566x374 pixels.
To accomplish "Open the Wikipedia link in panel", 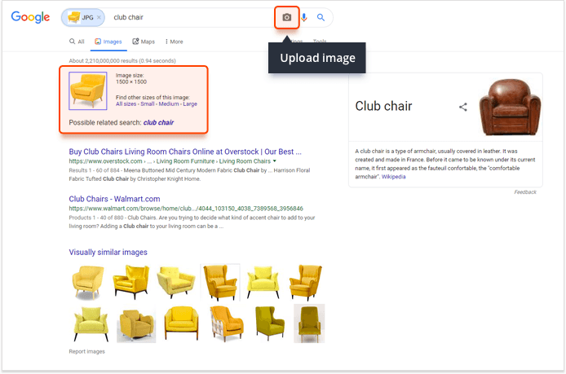I will [393, 177].
